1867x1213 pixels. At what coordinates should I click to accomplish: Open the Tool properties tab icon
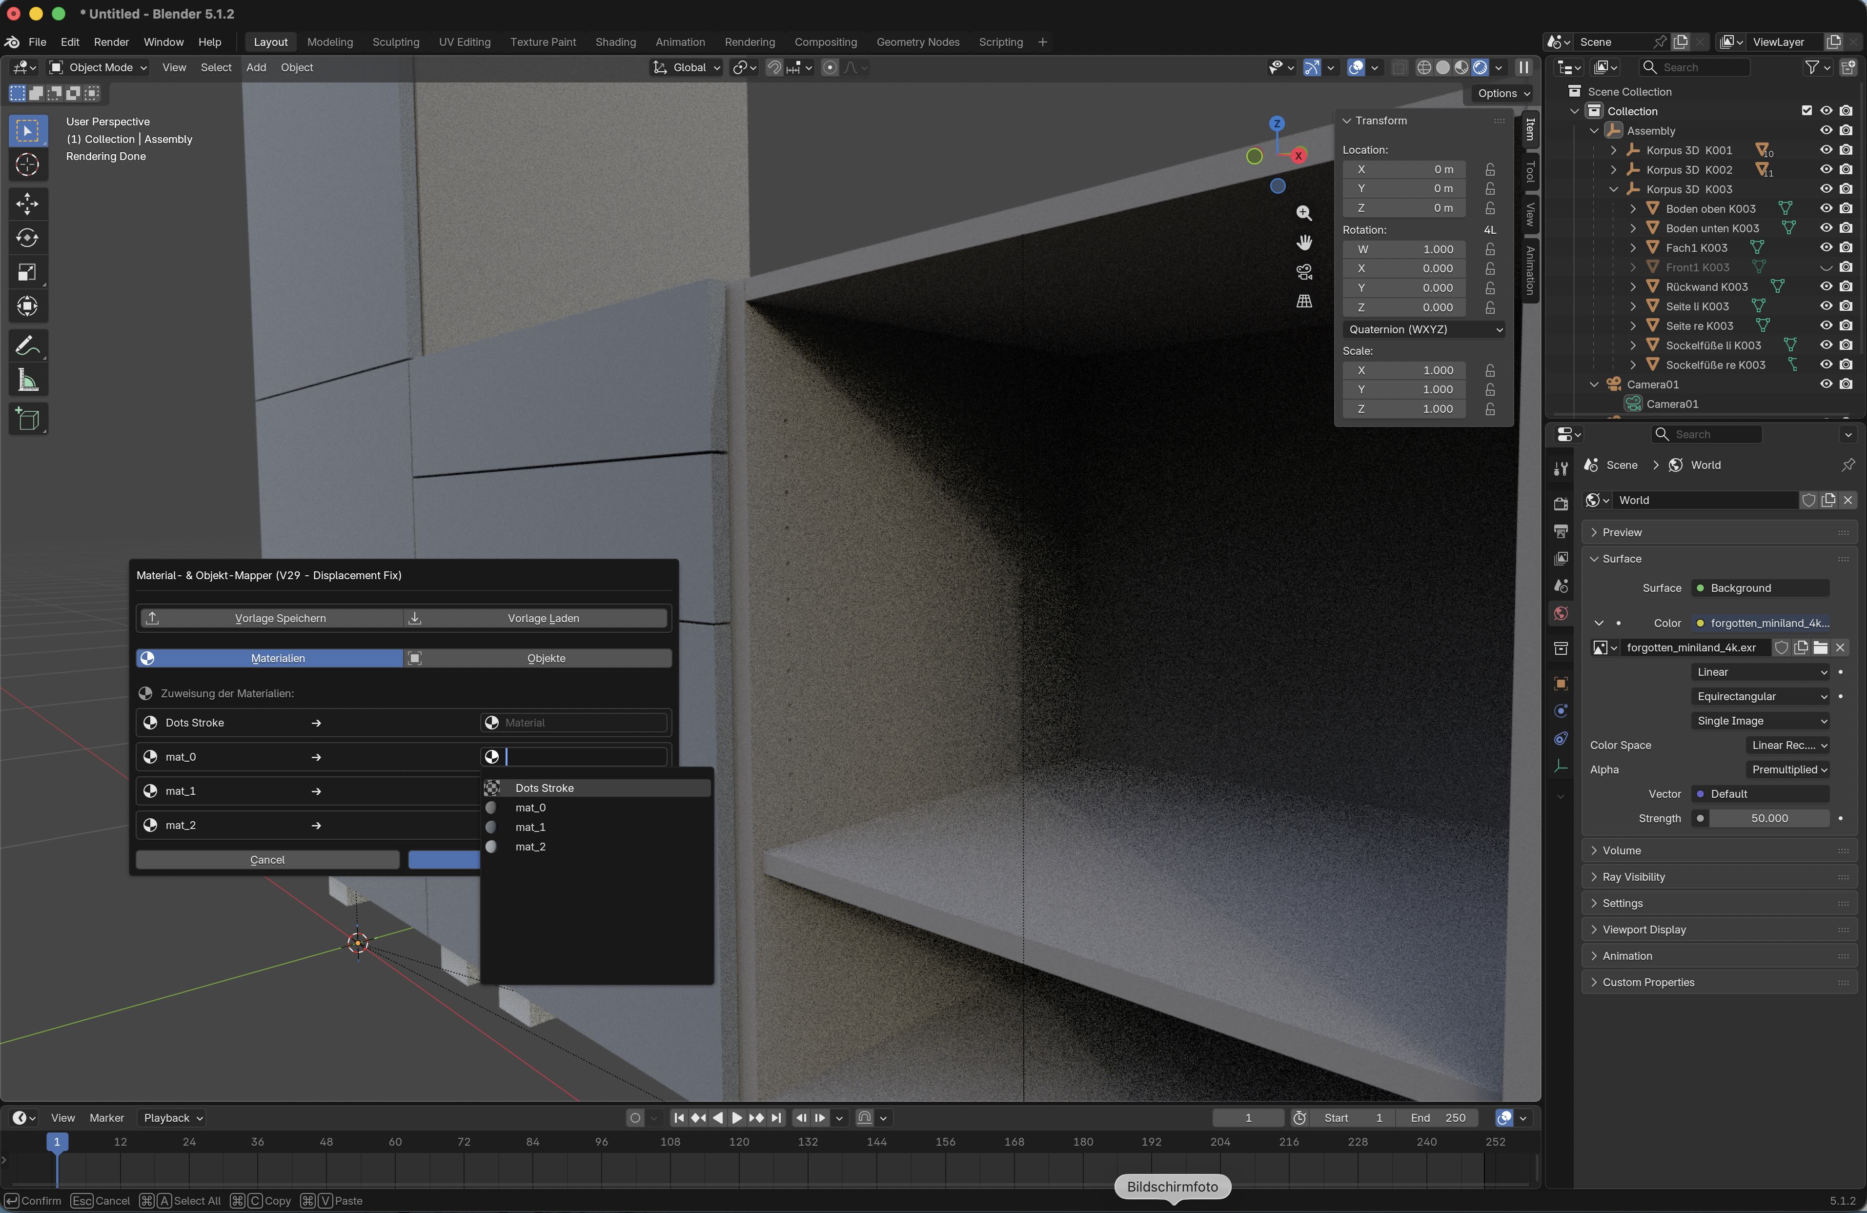(x=1561, y=468)
